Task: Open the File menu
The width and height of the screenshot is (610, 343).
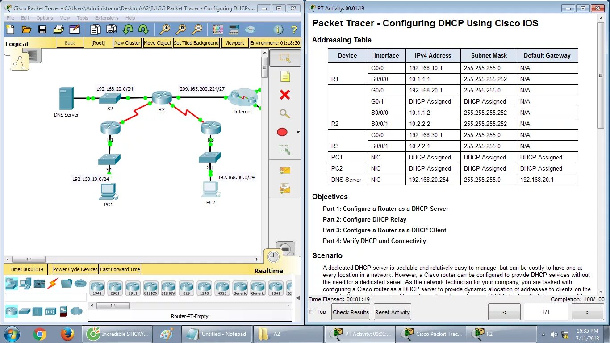Action: (x=10, y=18)
